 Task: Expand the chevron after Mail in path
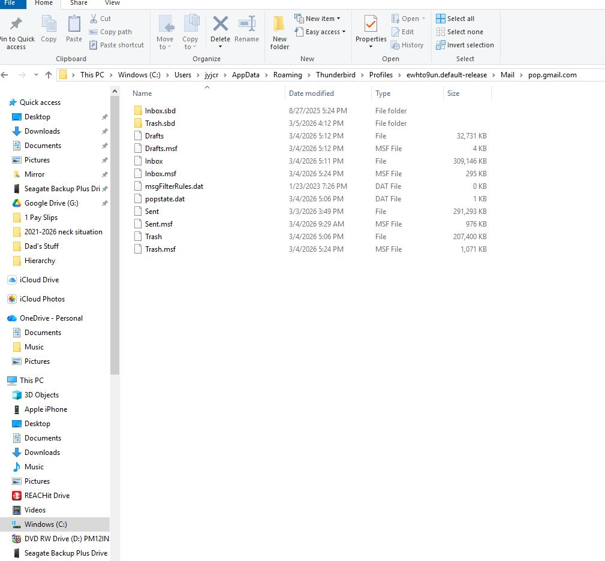point(521,75)
